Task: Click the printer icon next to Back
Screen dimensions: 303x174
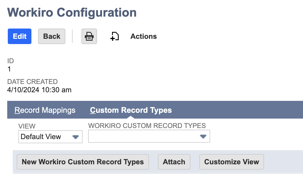Action: 89,36
